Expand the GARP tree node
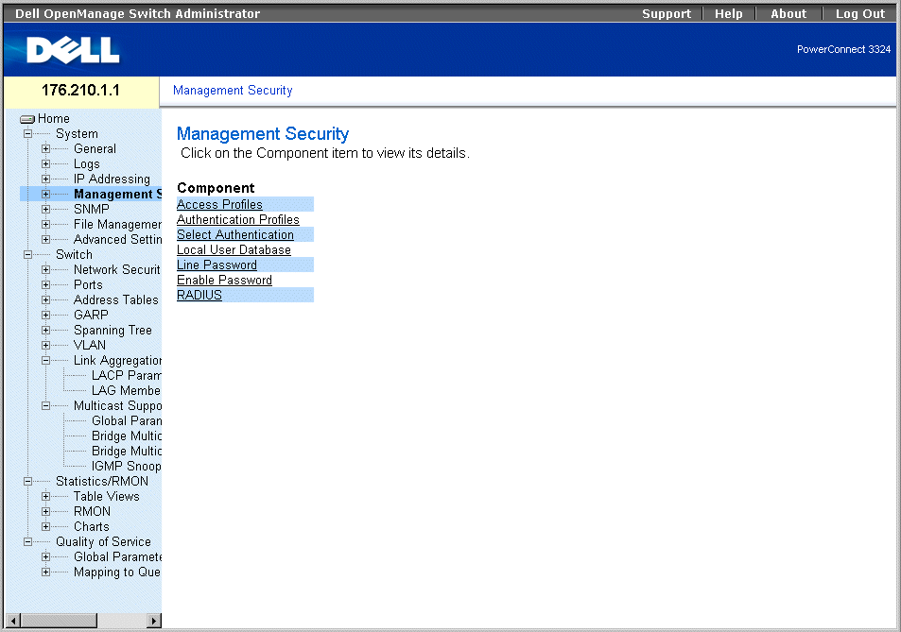901x632 pixels. [46, 316]
